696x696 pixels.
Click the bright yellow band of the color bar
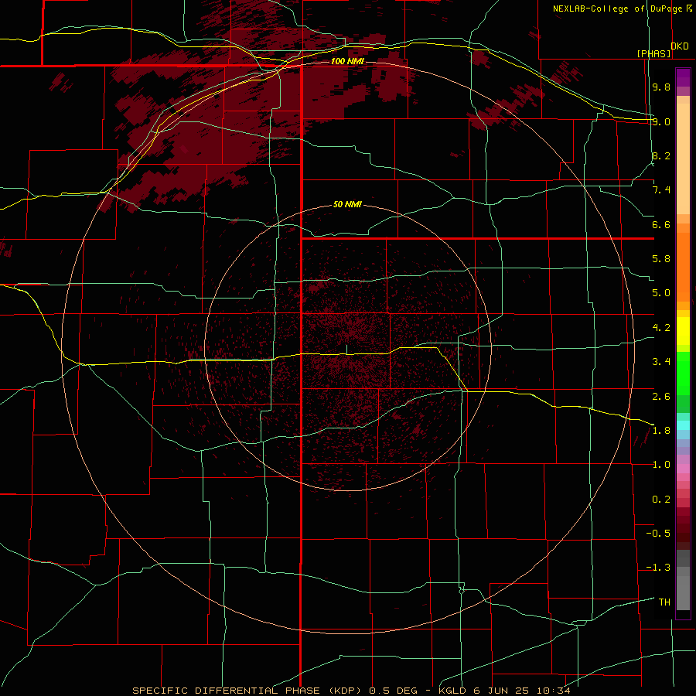tap(683, 331)
